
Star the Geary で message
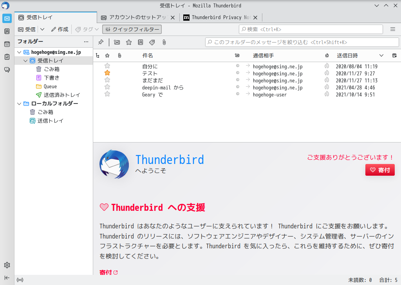(x=107, y=94)
